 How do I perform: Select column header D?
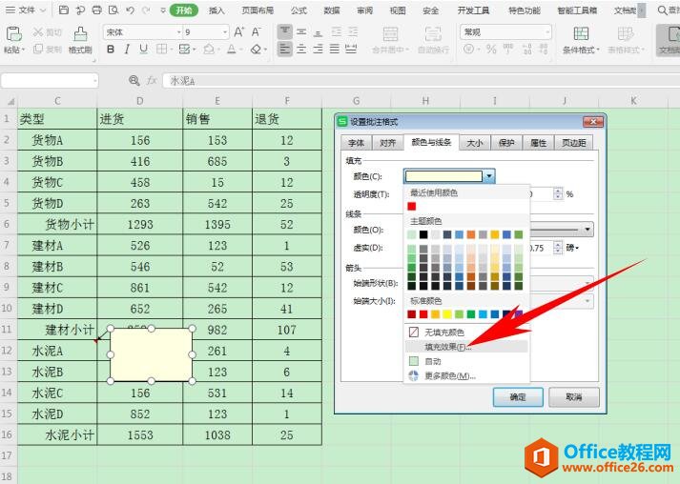pos(139,101)
